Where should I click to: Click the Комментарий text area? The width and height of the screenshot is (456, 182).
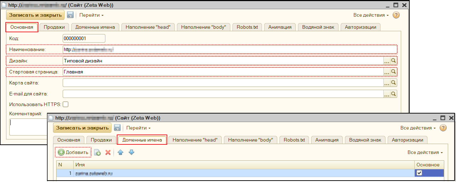(x=28, y=127)
